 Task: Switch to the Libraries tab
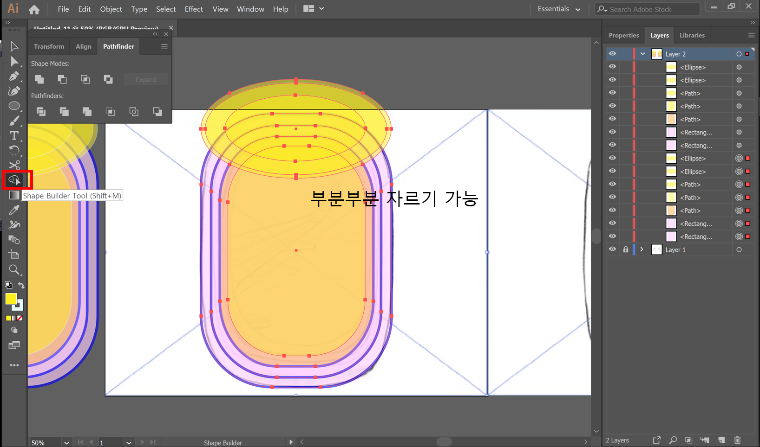tap(692, 35)
